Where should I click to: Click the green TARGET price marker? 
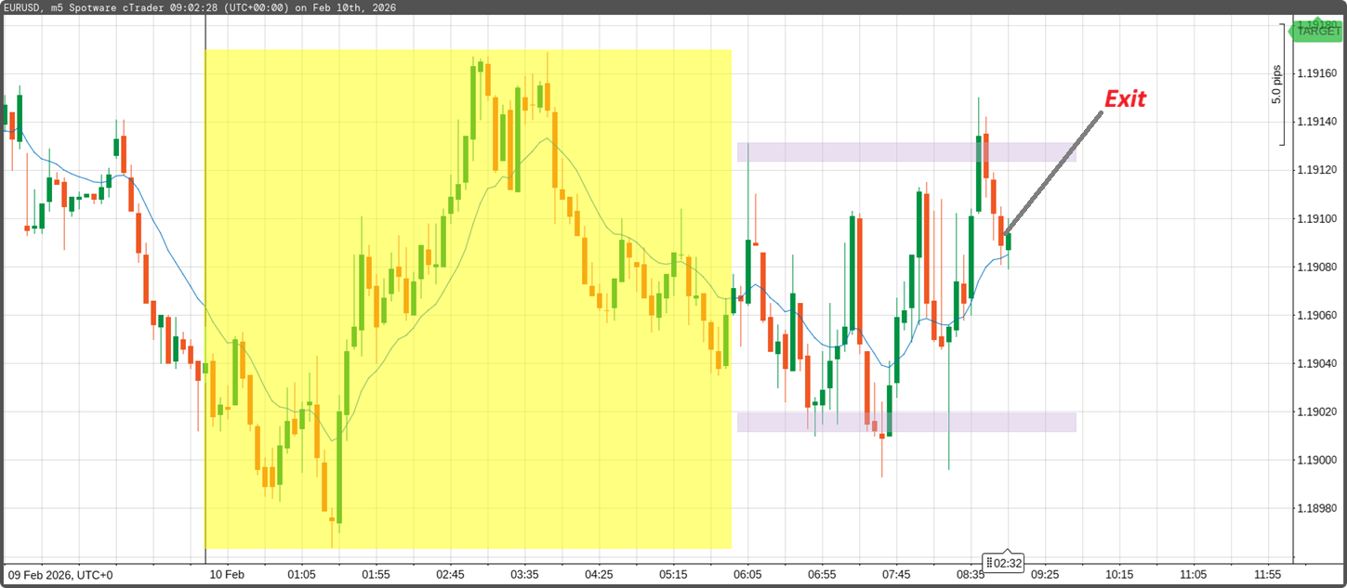click(x=1318, y=32)
